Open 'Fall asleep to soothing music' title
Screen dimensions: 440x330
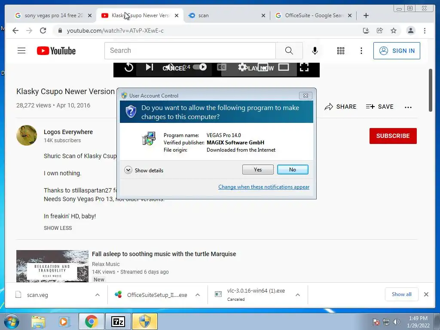coord(164,254)
